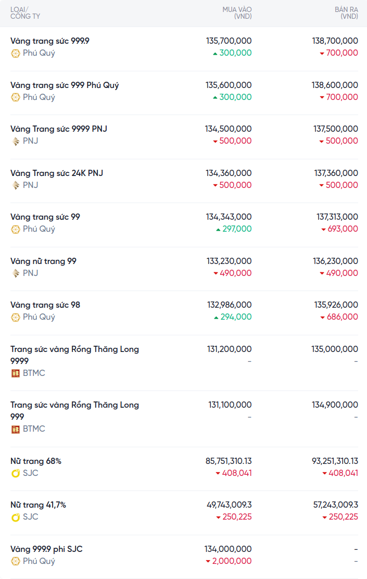Click the red 2,000,000 price drop value
The height and width of the screenshot is (579, 367).
232,561
